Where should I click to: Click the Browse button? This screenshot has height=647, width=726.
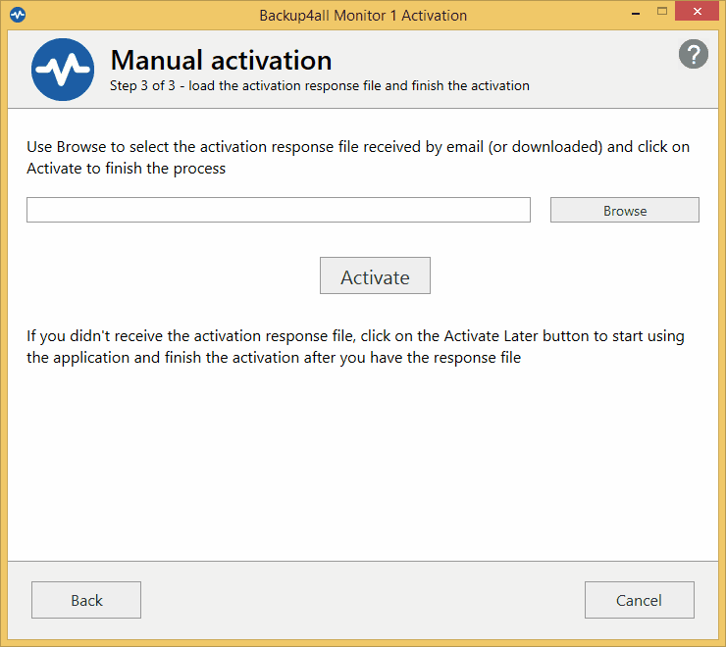(x=625, y=210)
